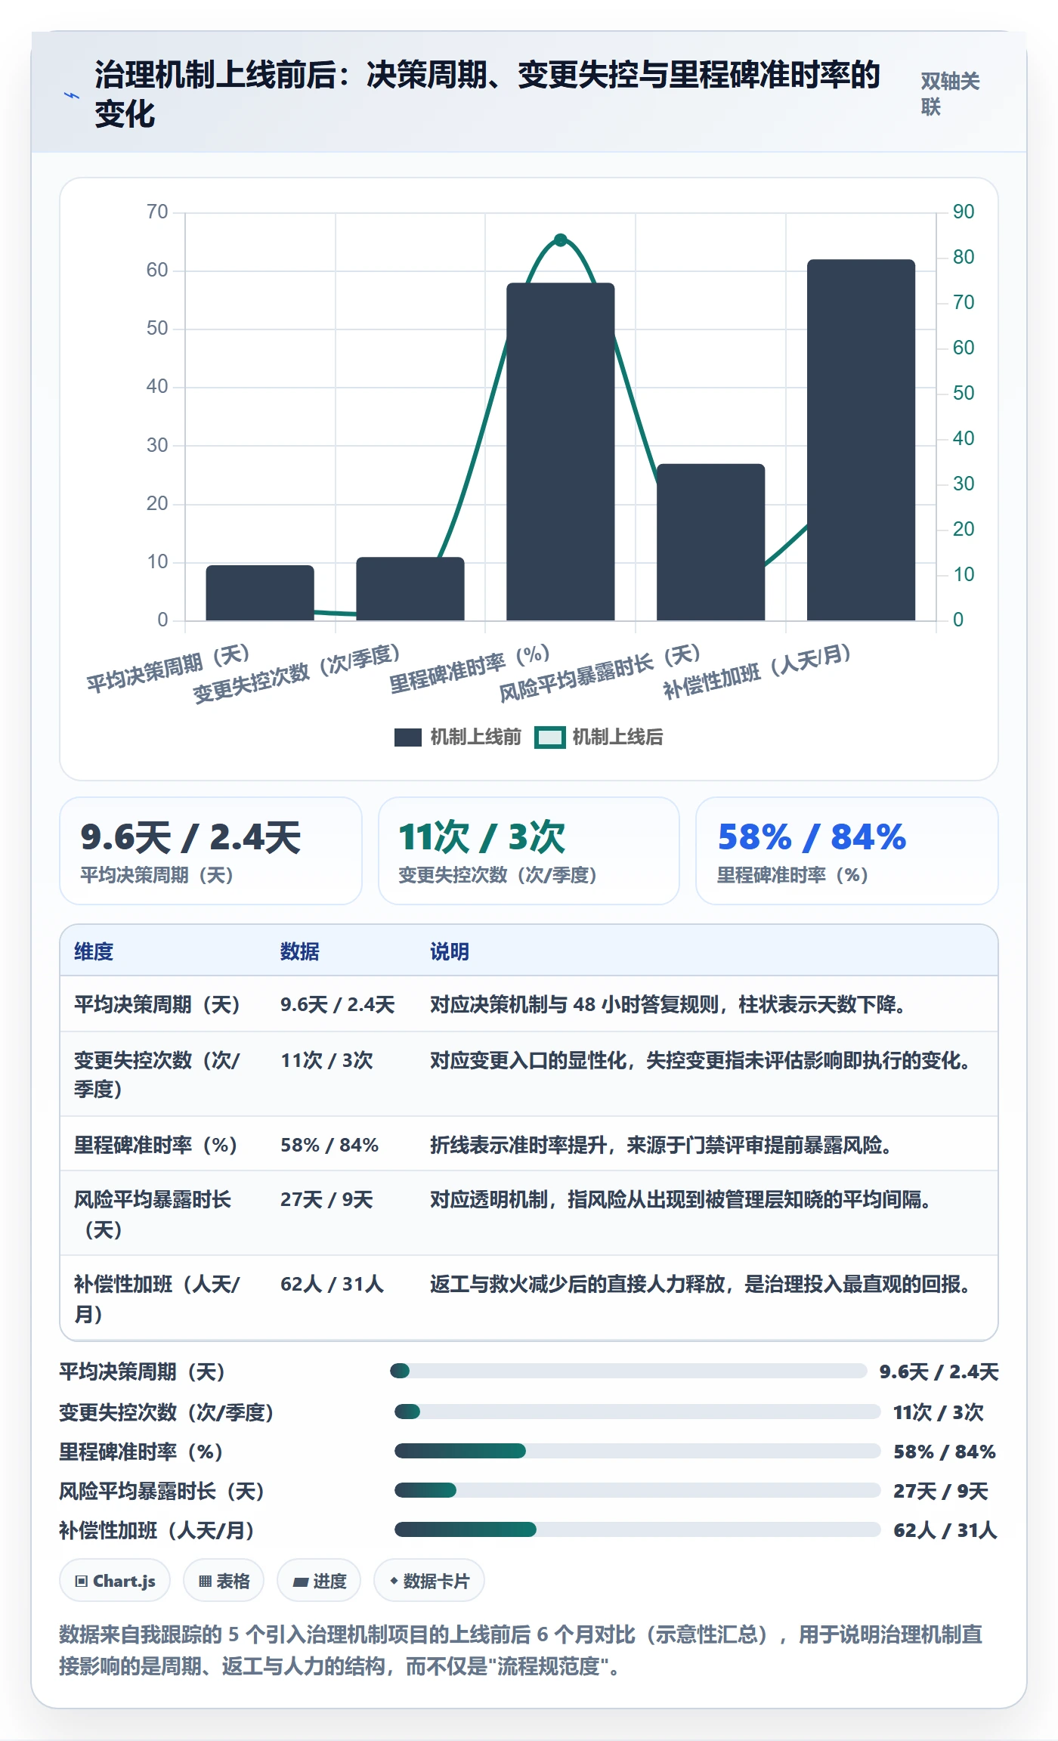Viewport: 1058px width, 1741px height.
Task: Click the 变更失控次数 progress bar
Action: click(638, 1412)
